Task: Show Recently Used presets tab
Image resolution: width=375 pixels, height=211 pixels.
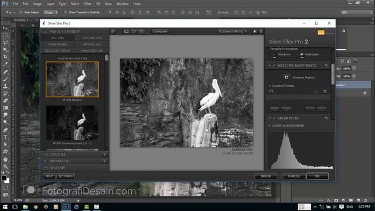Action: tap(57, 50)
